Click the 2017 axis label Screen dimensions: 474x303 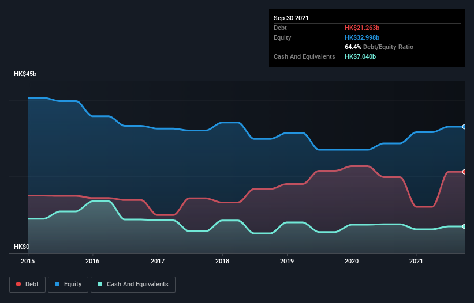pyautogui.click(x=158, y=261)
